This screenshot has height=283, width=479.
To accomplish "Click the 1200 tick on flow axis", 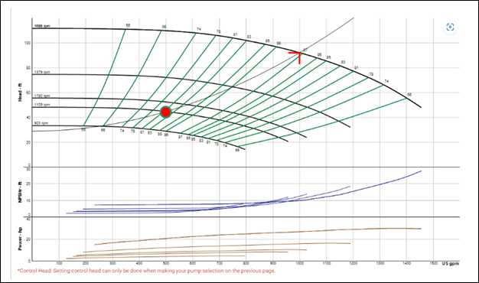I will 353,263.
